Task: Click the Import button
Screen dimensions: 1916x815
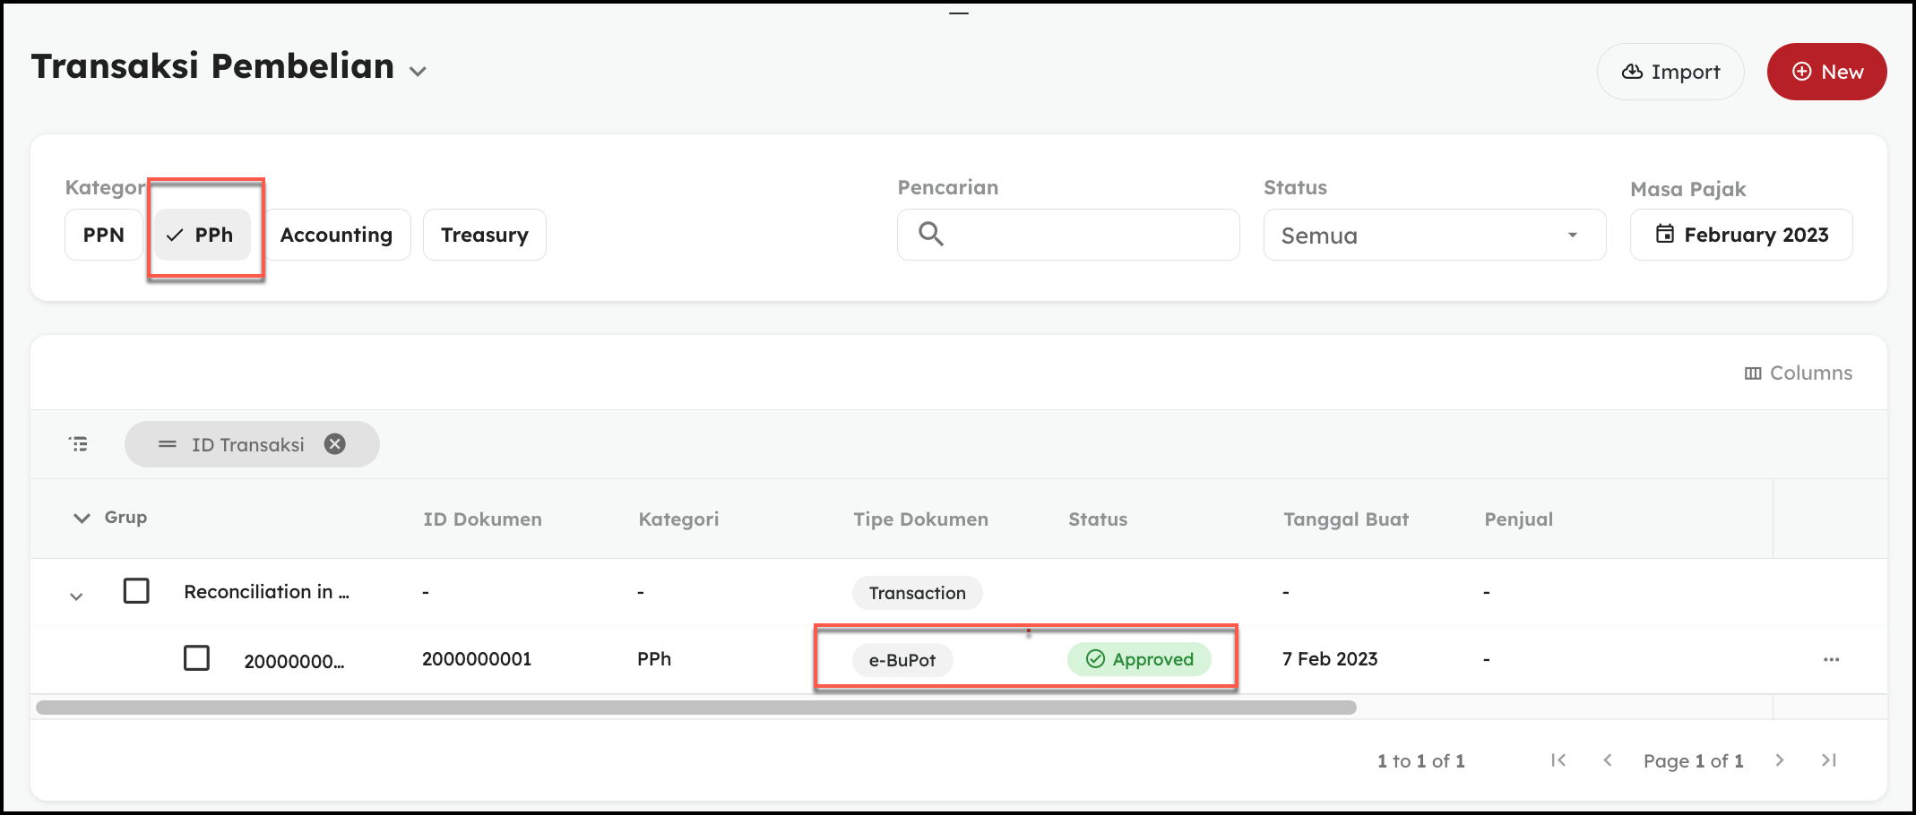Action: (x=1670, y=72)
